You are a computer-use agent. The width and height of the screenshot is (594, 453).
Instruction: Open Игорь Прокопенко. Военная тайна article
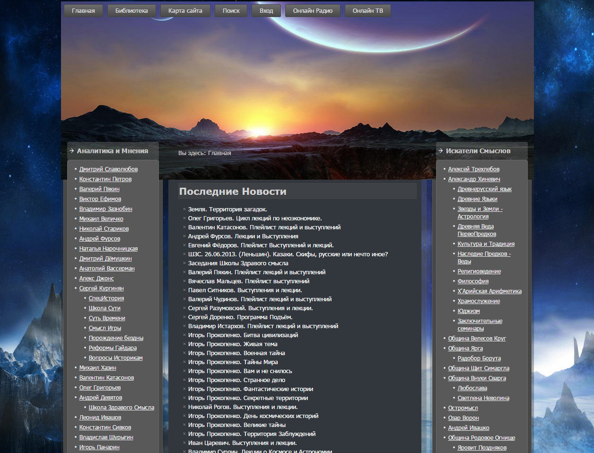click(236, 353)
